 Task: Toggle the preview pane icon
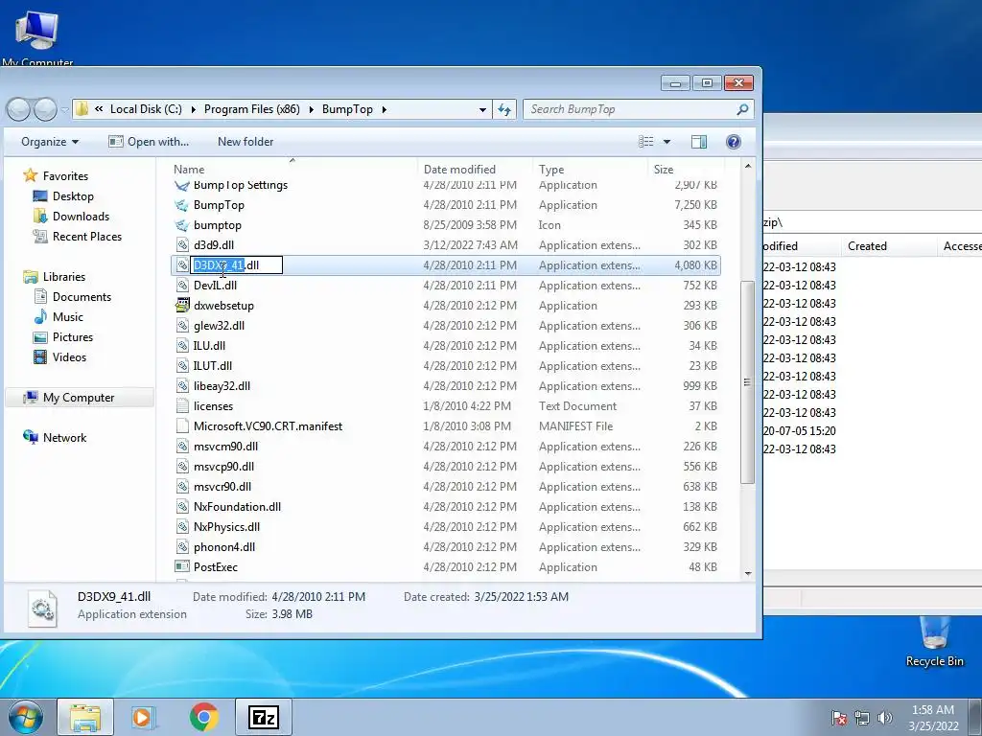click(699, 142)
